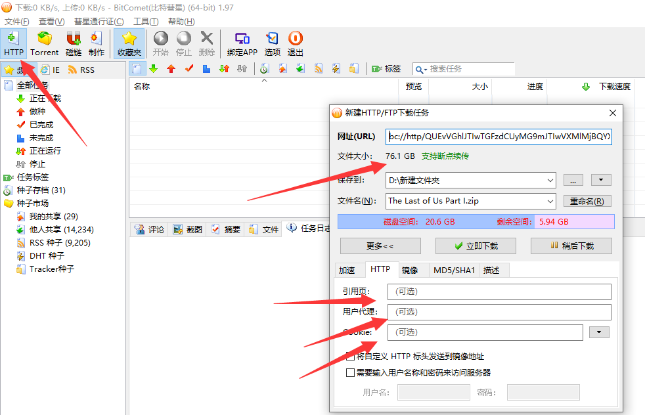
Task: Filter seeding tasks with red up arrow icon
Action: [171, 69]
